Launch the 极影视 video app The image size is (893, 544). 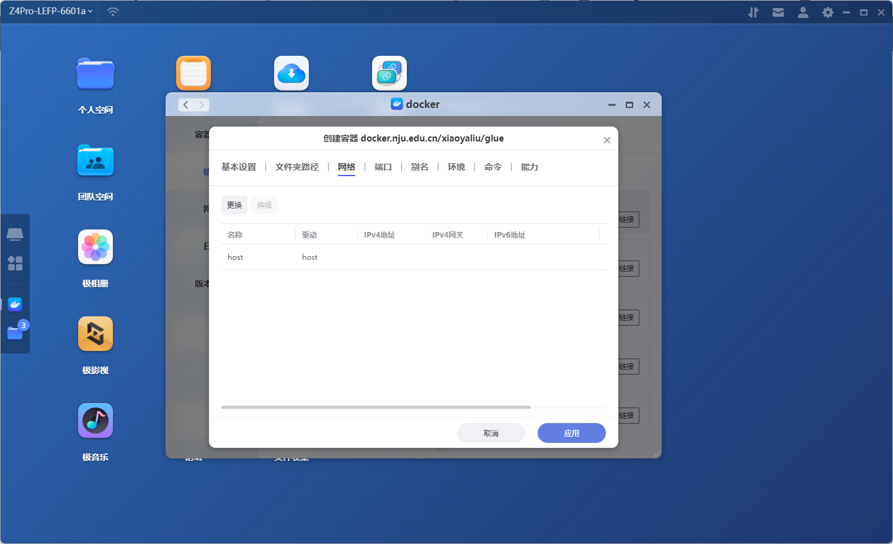tap(96, 334)
